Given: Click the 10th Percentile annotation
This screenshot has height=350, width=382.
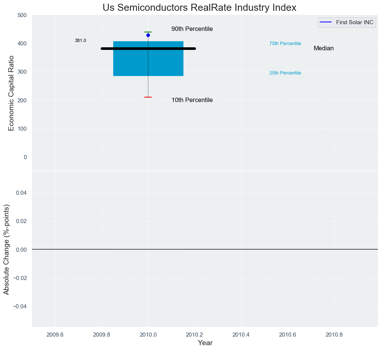Looking at the screenshot, I should coord(192,100).
